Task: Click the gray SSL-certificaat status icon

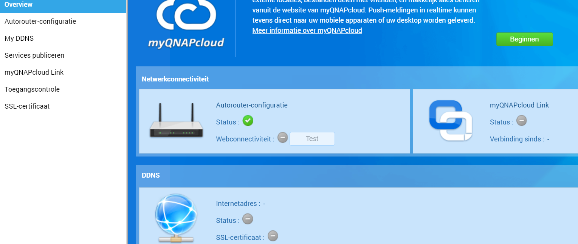Action: (273, 236)
